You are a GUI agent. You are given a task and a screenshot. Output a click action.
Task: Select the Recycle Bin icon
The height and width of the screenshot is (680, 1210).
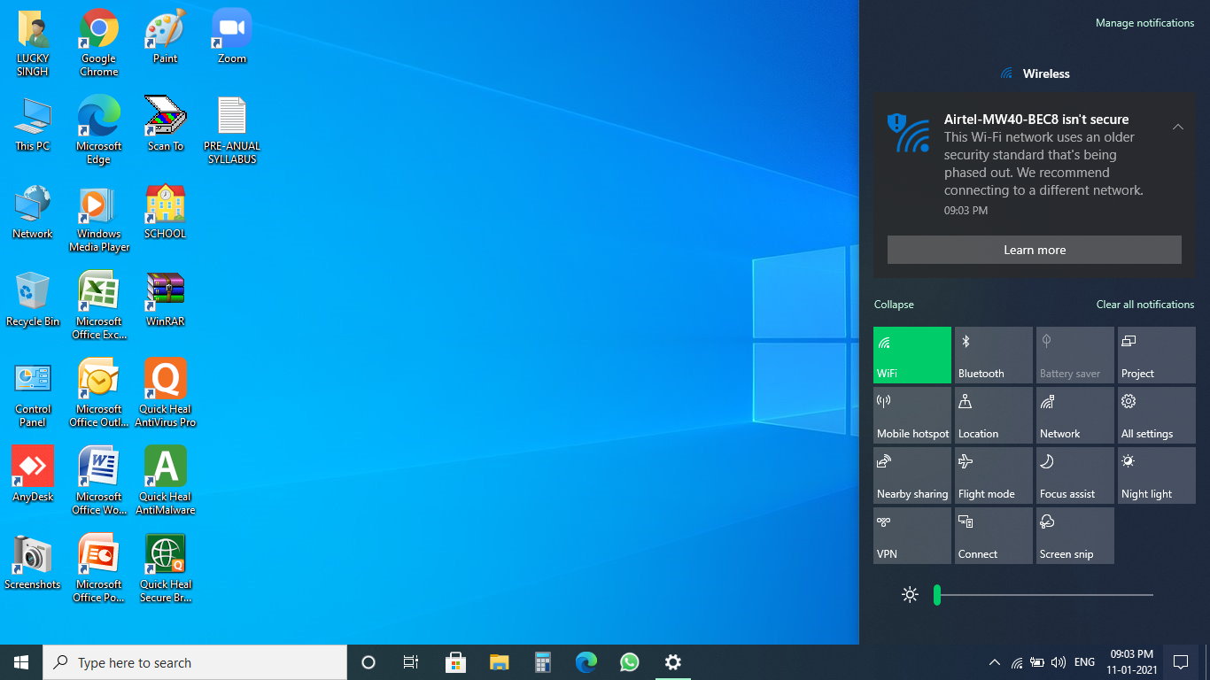[x=33, y=300]
